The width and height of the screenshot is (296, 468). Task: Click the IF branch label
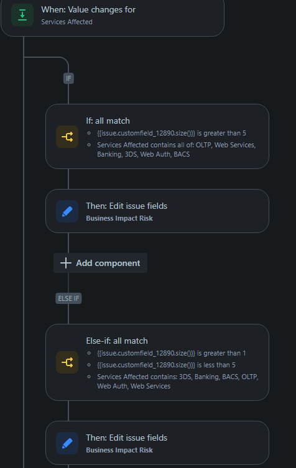[68, 78]
